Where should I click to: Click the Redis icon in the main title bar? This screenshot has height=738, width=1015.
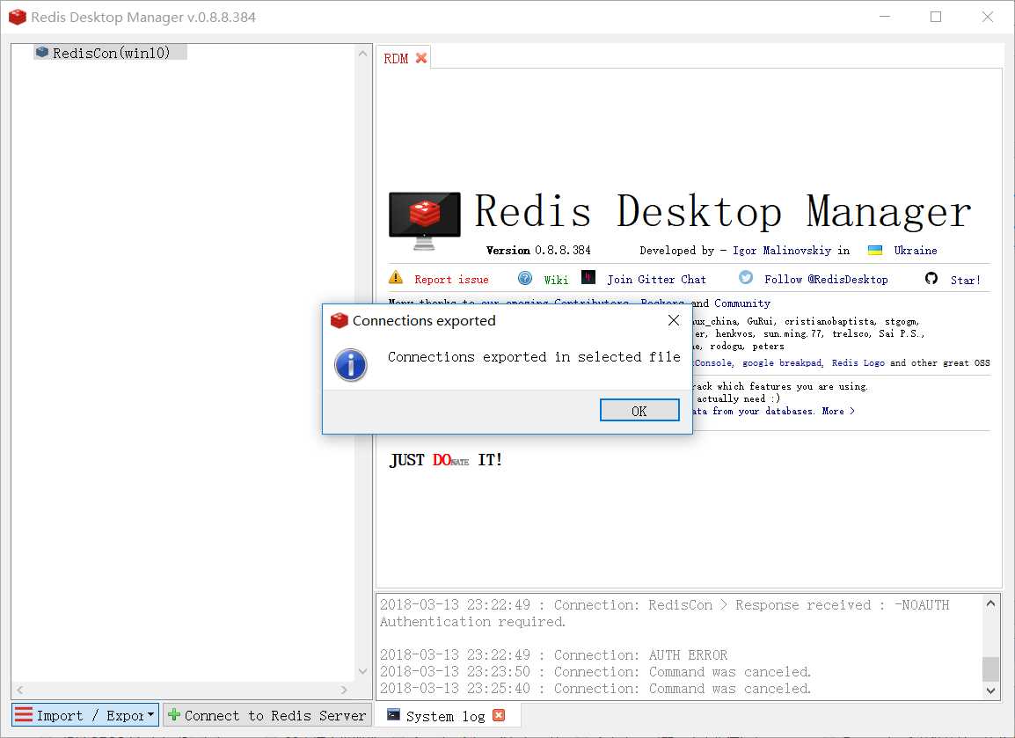(18, 17)
